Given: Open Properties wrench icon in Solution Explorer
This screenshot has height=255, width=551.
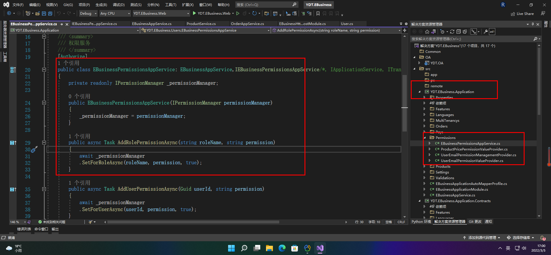Looking at the screenshot, I should click(486, 32).
